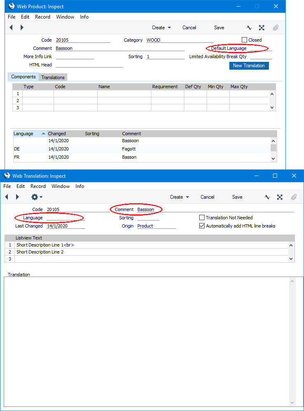Click the Web Translation window logo icon
304x411 pixels.
pyautogui.click(x=7, y=175)
